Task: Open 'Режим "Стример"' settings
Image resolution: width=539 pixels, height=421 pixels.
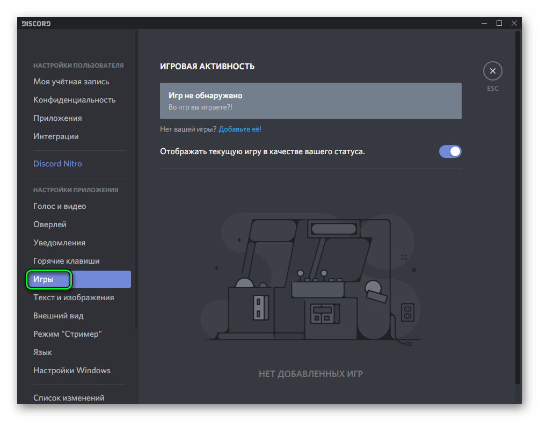Action: [68, 334]
